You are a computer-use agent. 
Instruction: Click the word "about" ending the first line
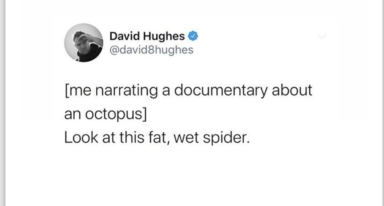pos(292,90)
